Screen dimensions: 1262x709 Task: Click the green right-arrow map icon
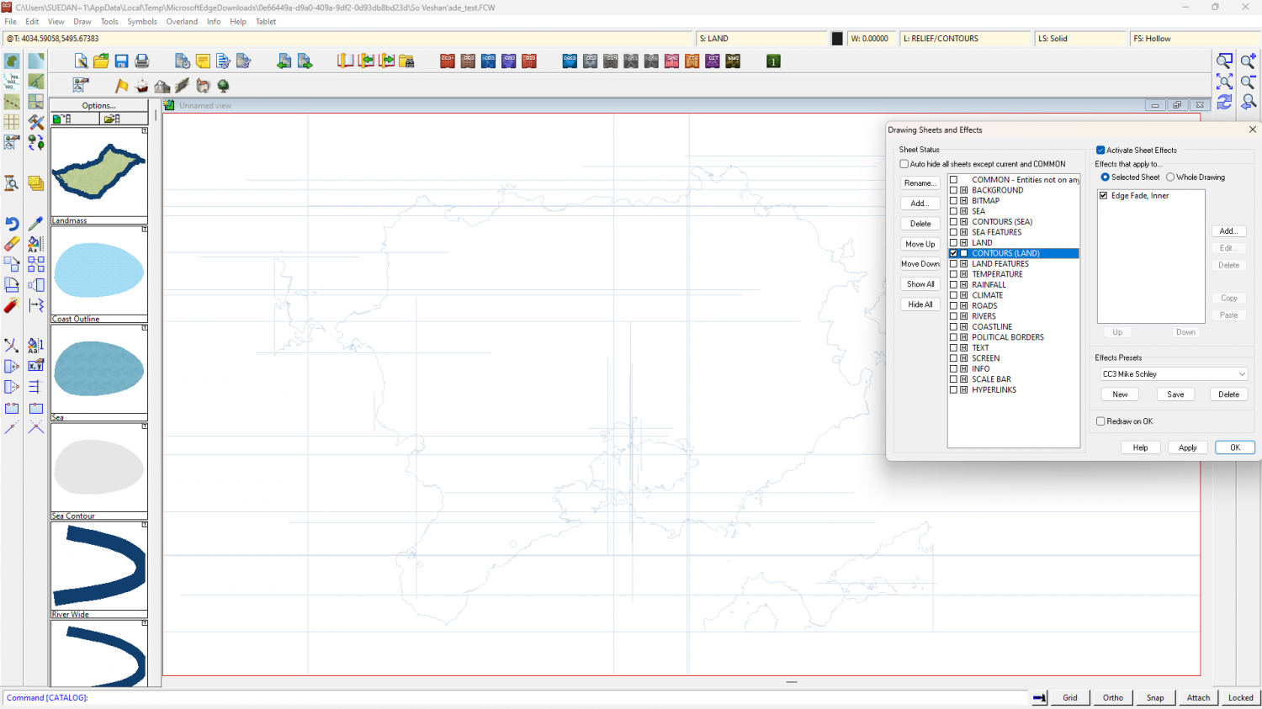pos(305,61)
